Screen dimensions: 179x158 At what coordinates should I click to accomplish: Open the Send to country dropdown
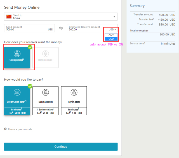(x=61, y=17)
